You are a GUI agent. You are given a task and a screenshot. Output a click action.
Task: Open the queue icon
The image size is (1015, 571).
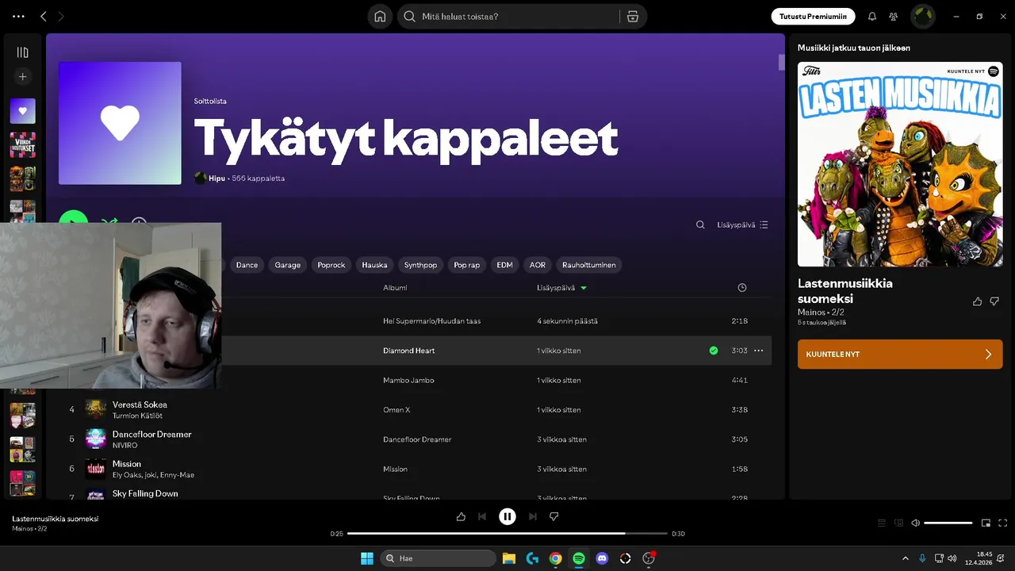pos(882,523)
